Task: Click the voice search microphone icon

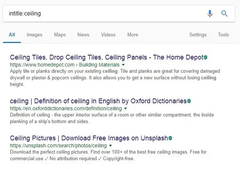Action: pyautogui.click(x=210, y=14)
